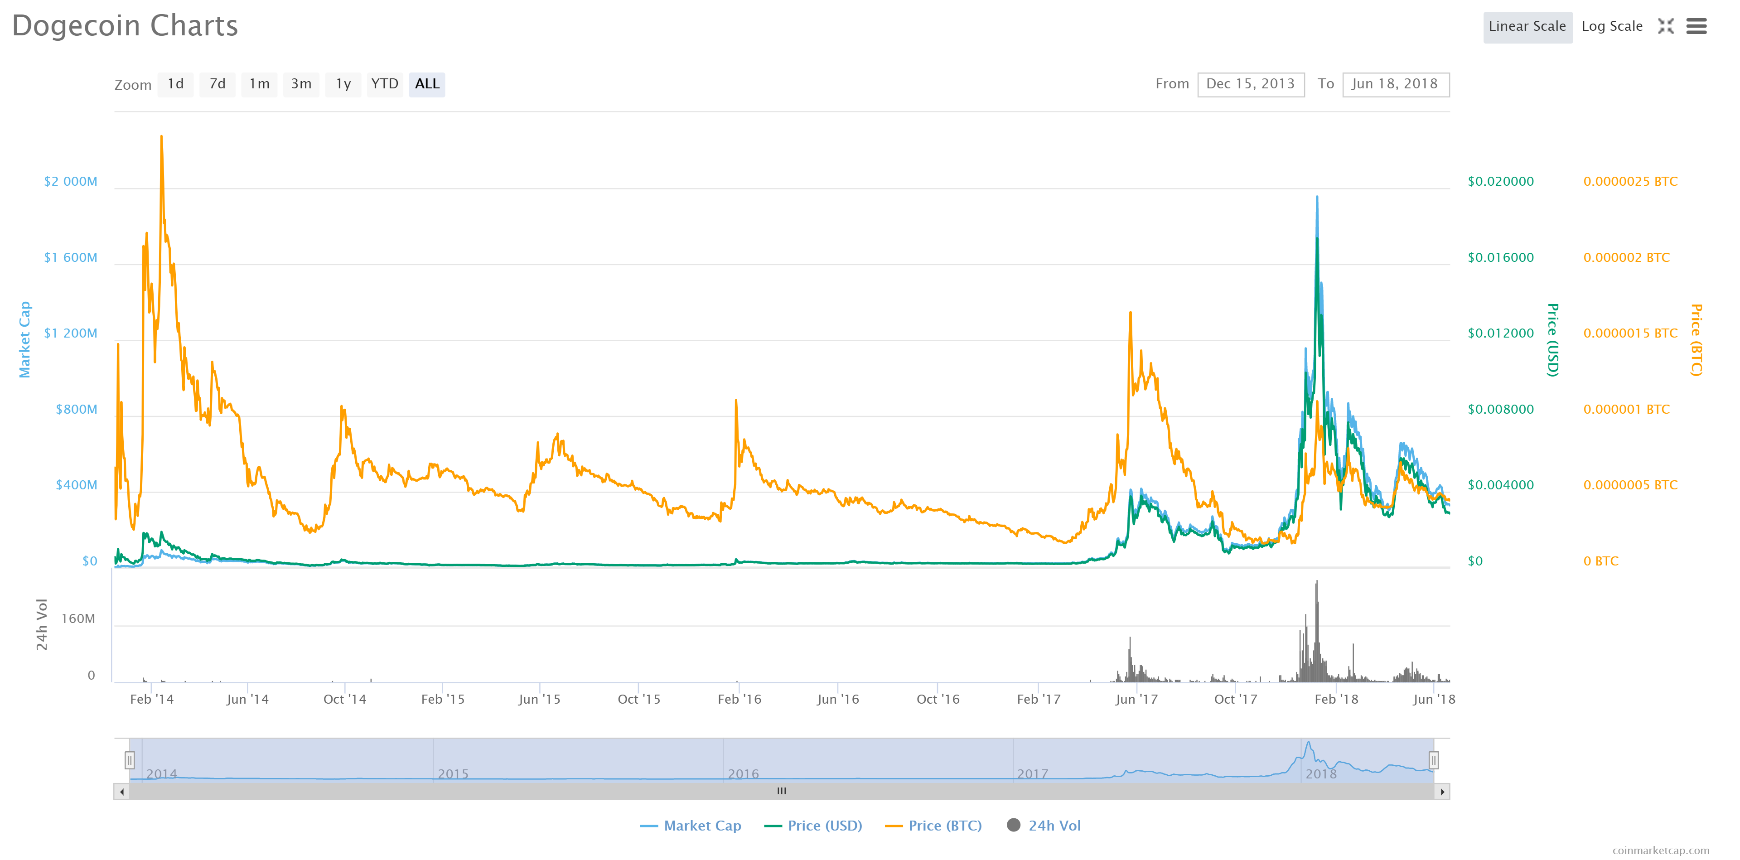
Task: Click scrollbar right arrow
Action: tap(1442, 792)
